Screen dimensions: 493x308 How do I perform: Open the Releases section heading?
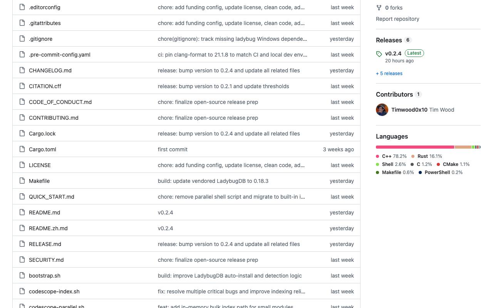point(389,40)
